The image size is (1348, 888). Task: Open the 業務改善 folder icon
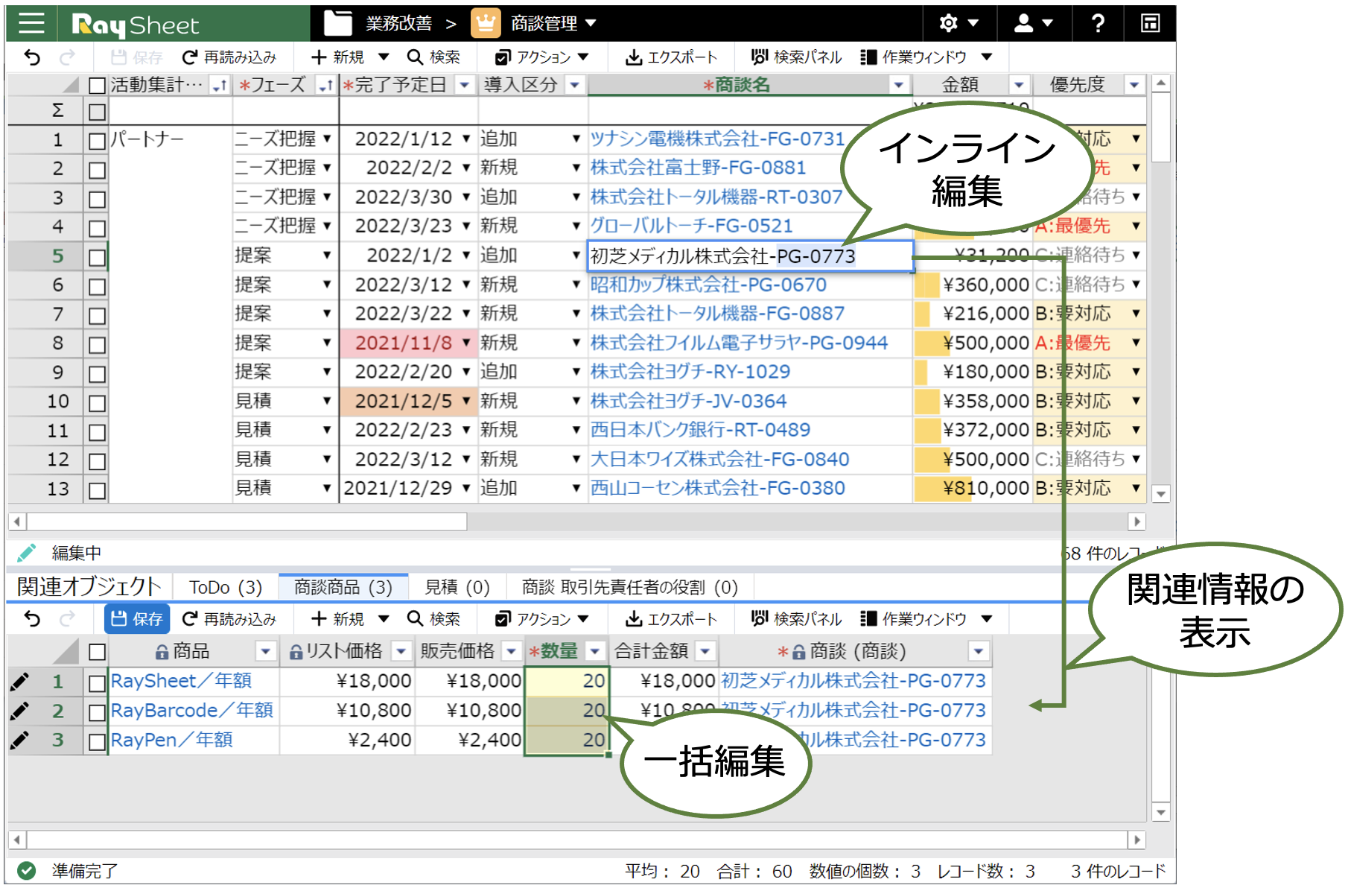338,24
